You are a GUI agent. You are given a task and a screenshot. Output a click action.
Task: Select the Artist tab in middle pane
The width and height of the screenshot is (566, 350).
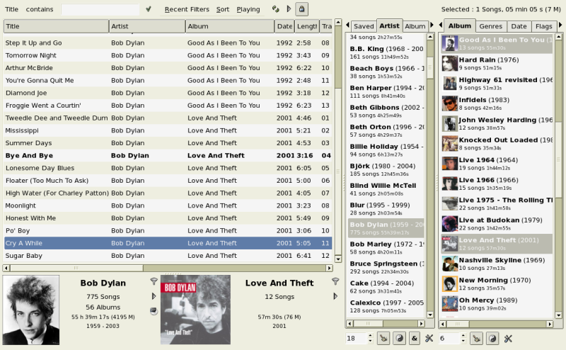(x=390, y=26)
